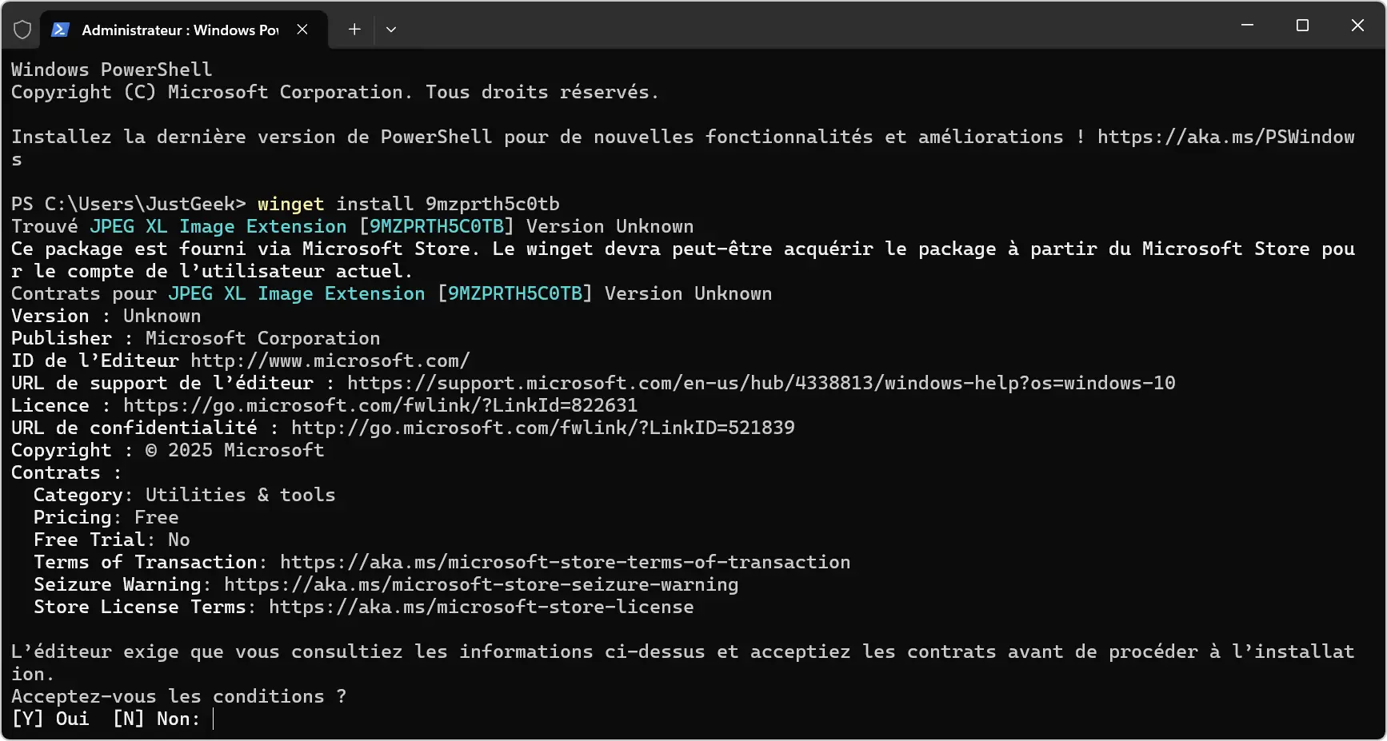This screenshot has height=741, width=1387.
Task: Open the Seizure Warning URL
Action: (482, 584)
